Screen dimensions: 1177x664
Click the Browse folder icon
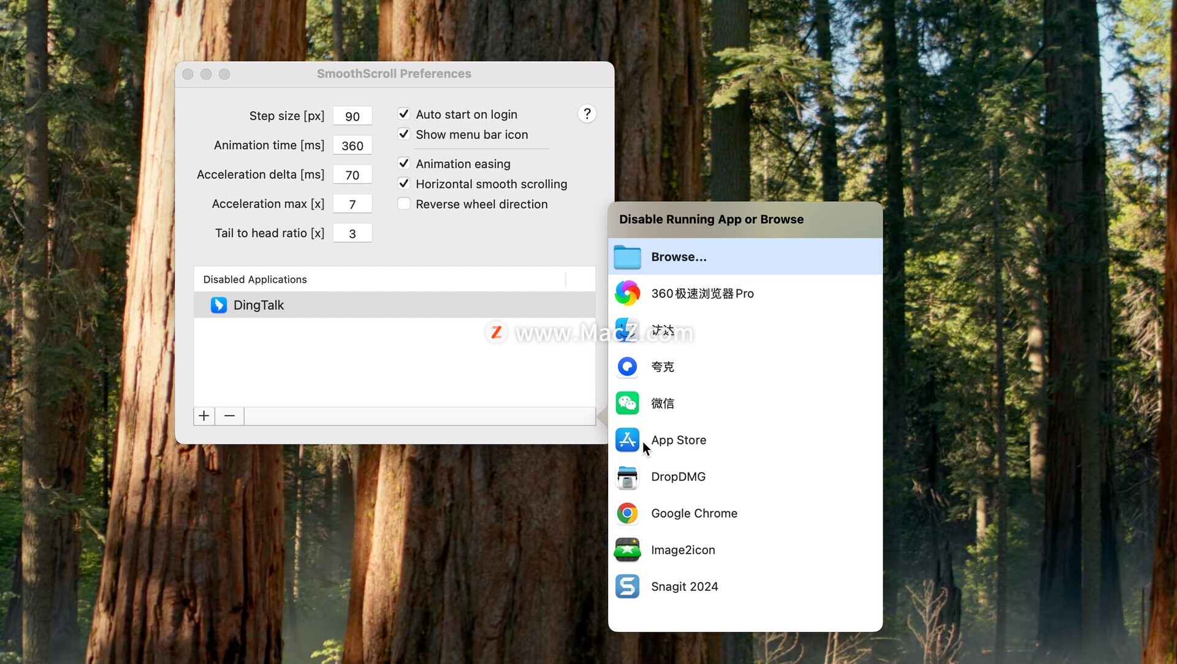click(627, 257)
